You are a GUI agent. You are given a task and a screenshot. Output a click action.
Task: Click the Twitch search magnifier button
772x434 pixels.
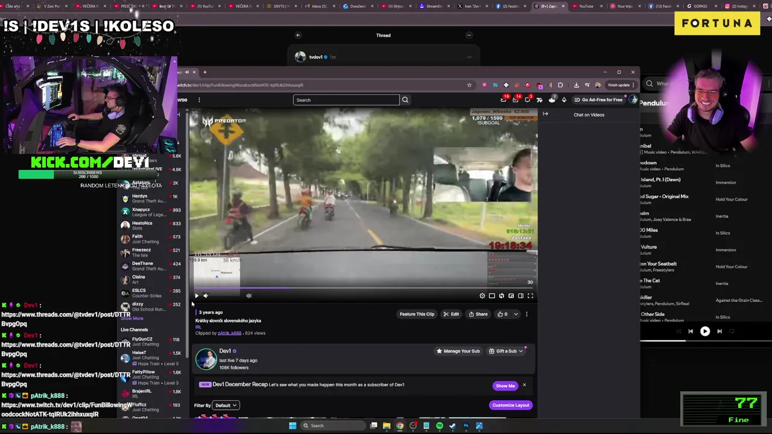click(405, 100)
